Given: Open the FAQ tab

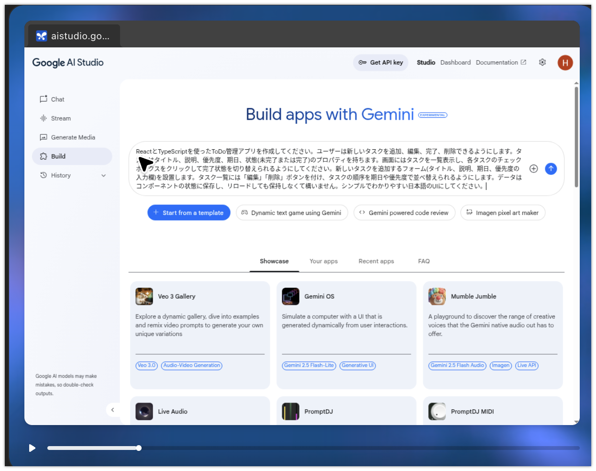Looking at the screenshot, I should (x=424, y=261).
